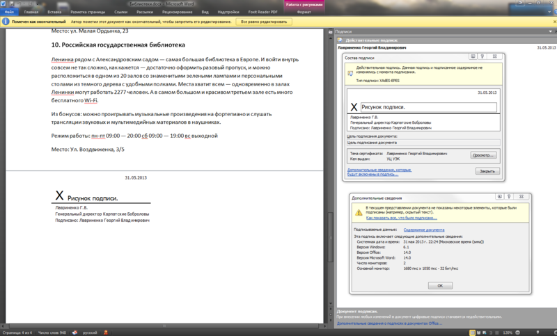The width and height of the screenshot is (557, 336).
Task: Click Save in the quick access toolbar
Action: pos(12,3)
